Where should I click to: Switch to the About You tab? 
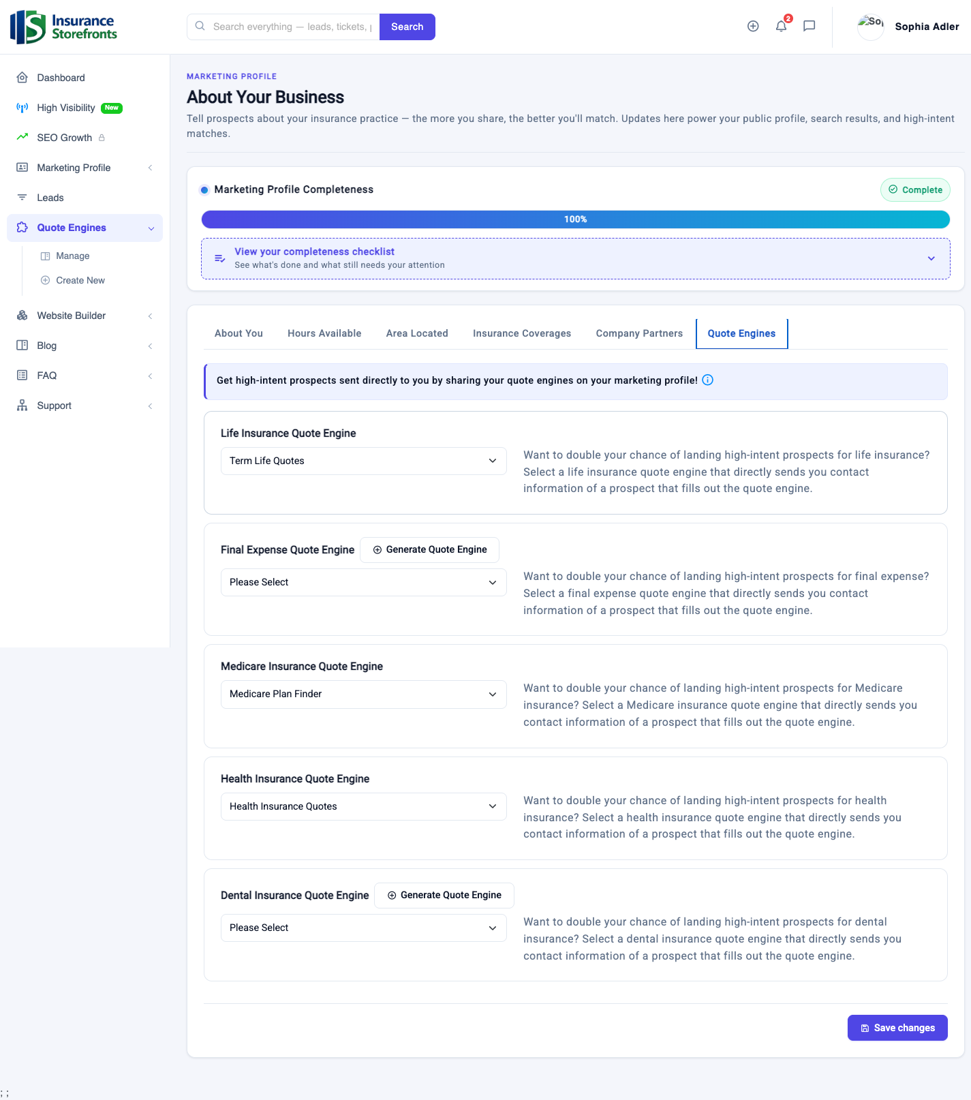tap(238, 333)
